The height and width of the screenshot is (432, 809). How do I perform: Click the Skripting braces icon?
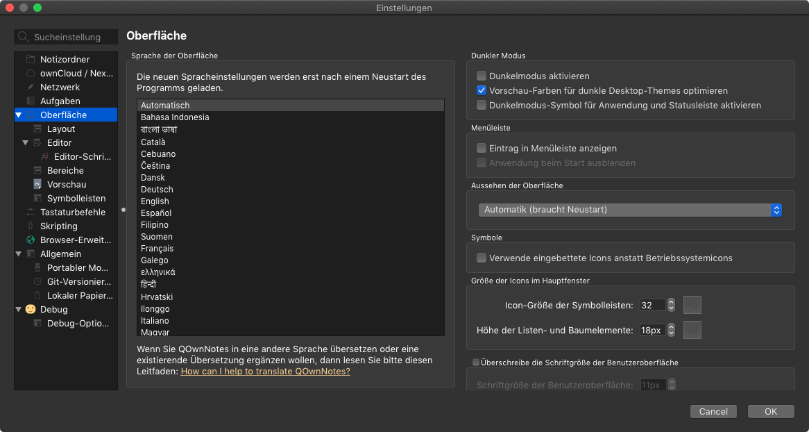pos(31,226)
